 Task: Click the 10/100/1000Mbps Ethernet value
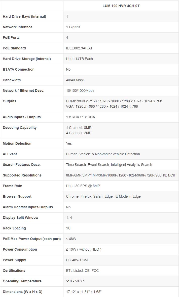coord(80,91)
